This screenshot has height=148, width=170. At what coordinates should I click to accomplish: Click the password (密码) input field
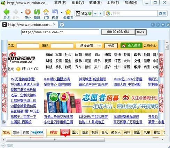coord(62,46)
